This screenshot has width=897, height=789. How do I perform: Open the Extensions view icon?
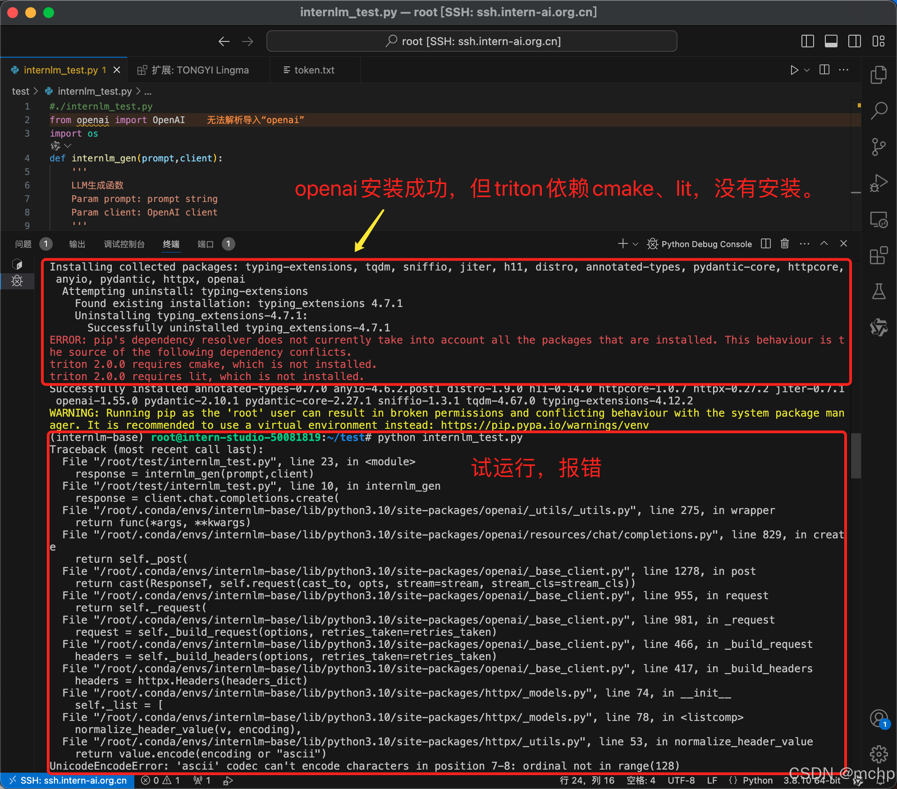(x=879, y=256)
